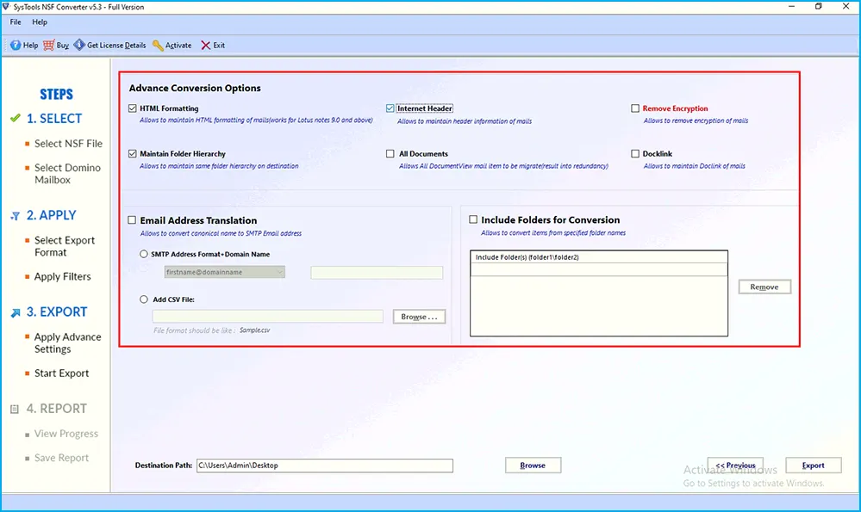Go back with << Previous button
This screenshot has width=861, height=512.
(x=735, y=465)
